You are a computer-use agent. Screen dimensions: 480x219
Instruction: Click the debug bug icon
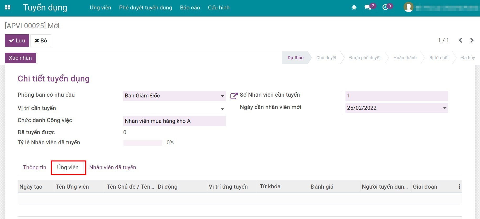(354, 8)
